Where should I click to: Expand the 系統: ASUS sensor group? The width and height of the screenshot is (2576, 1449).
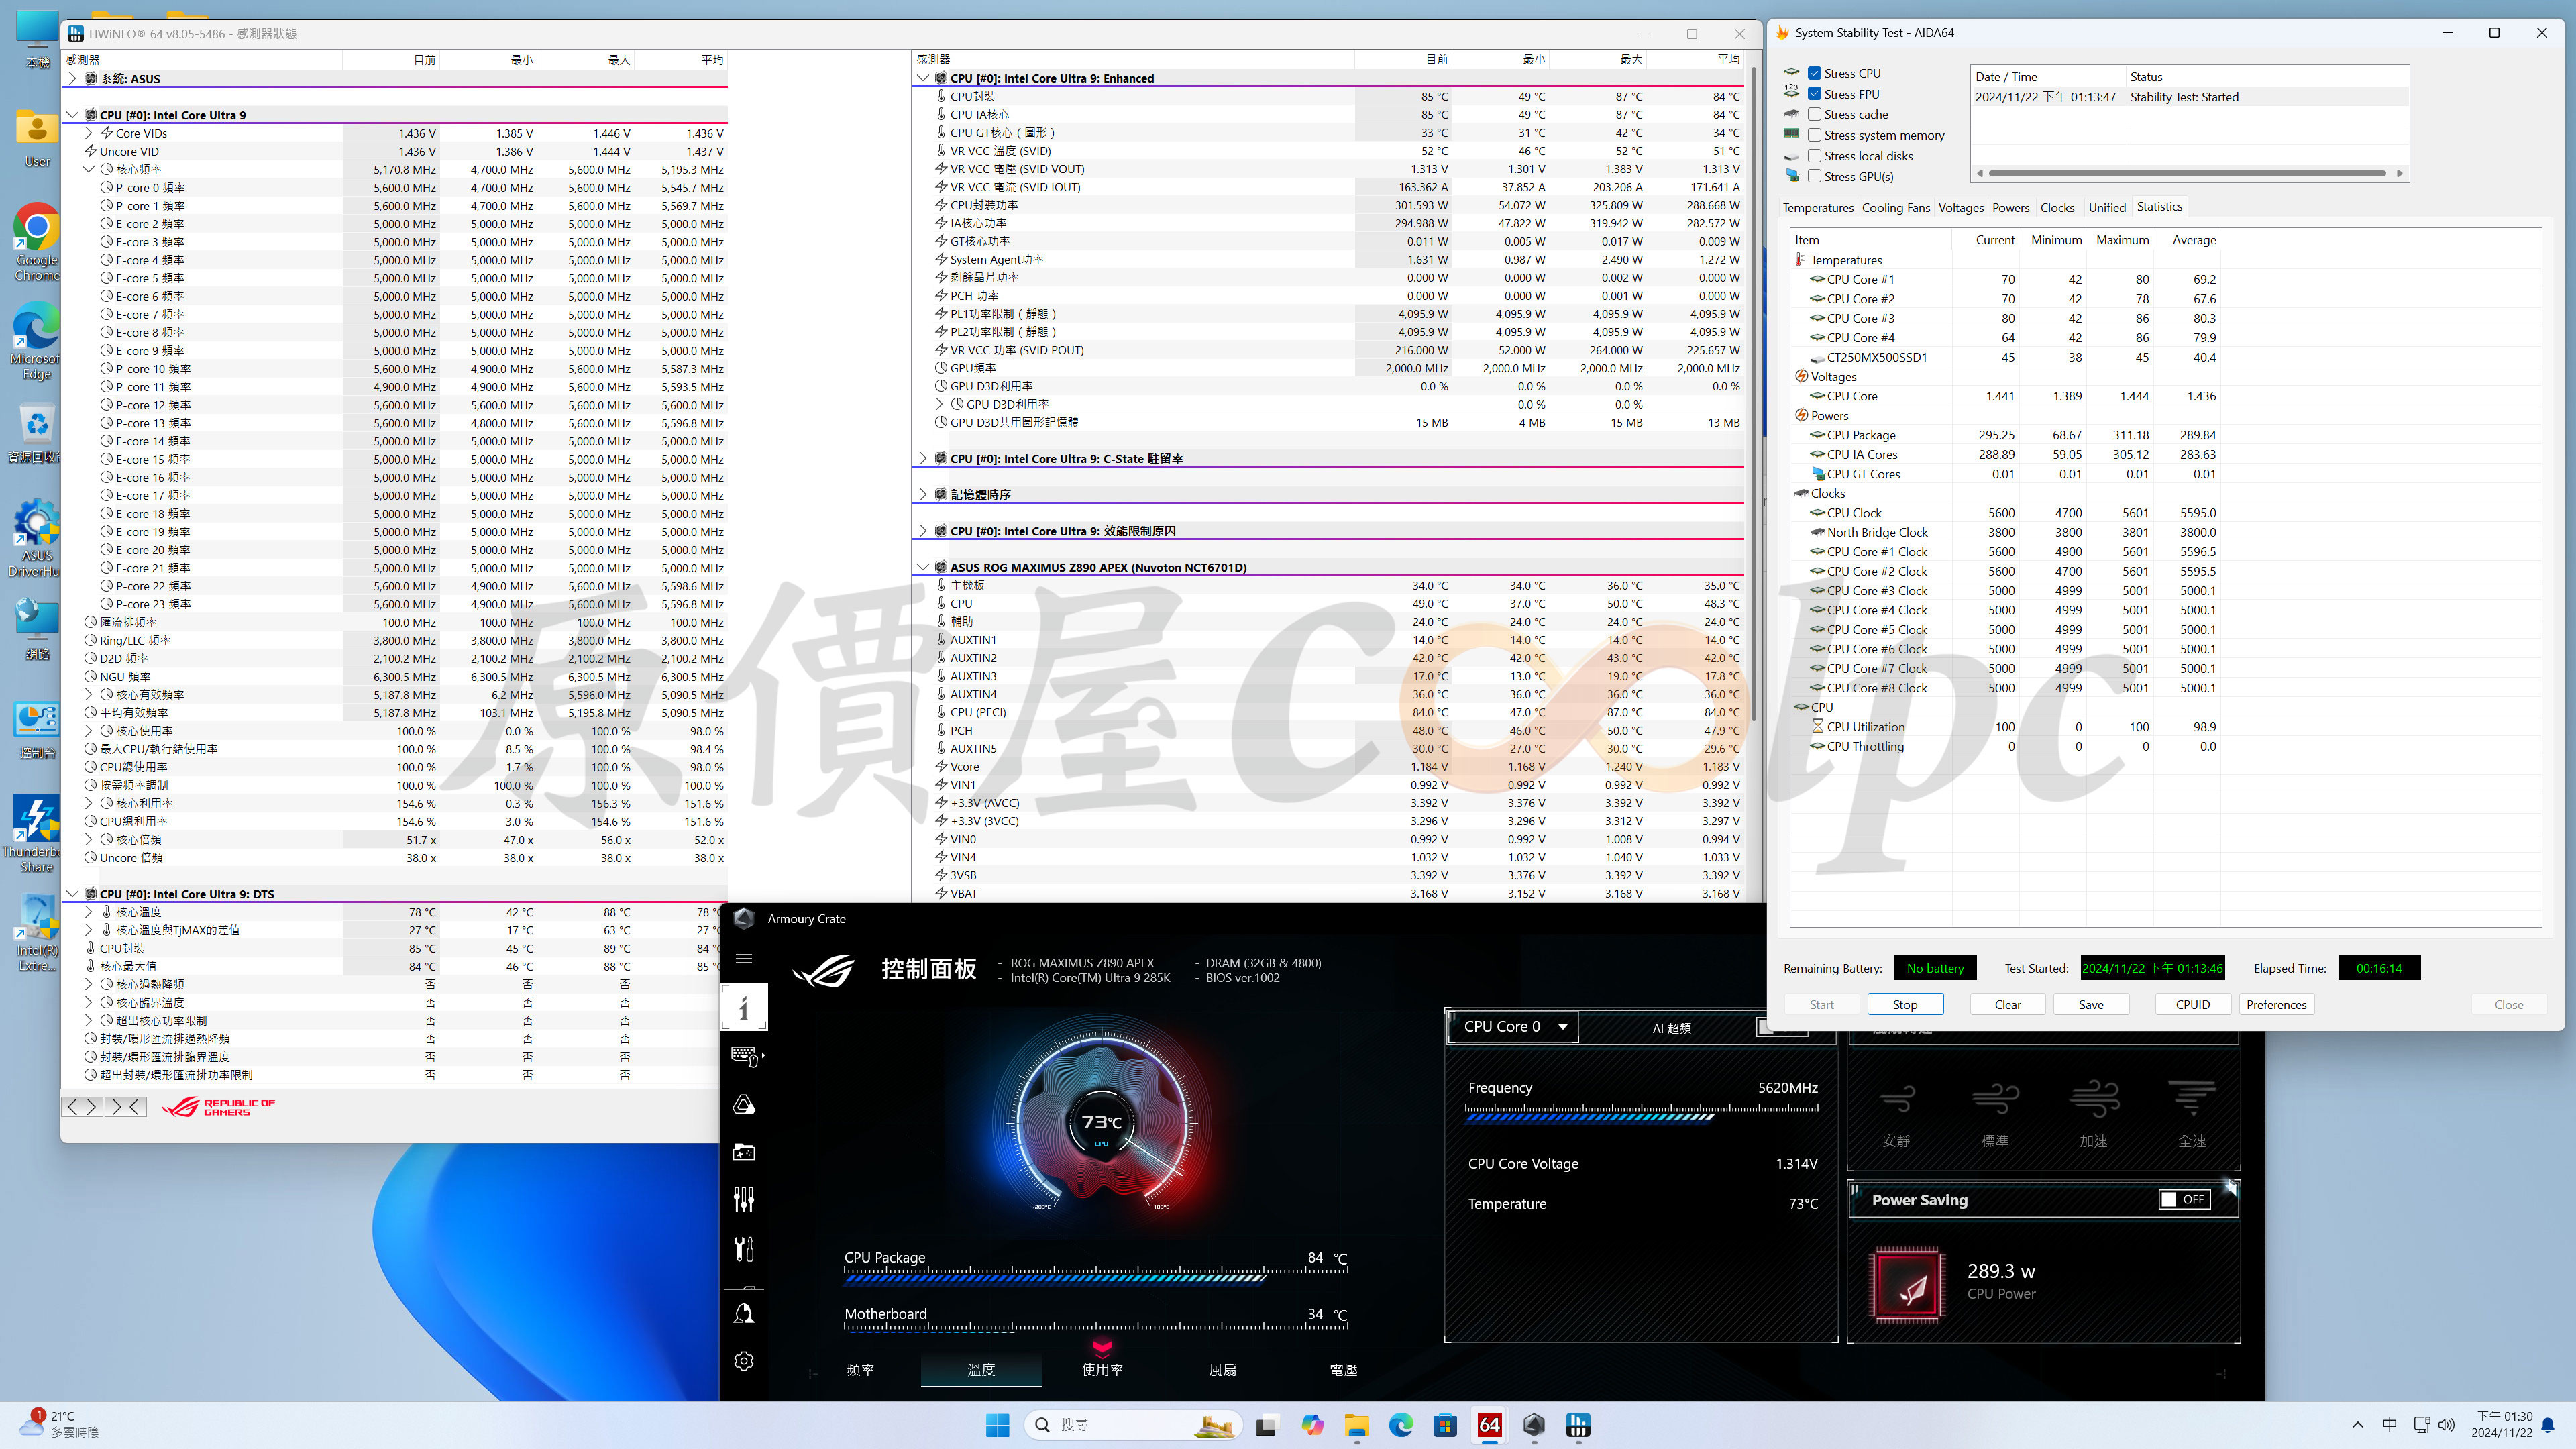[72, 78]
